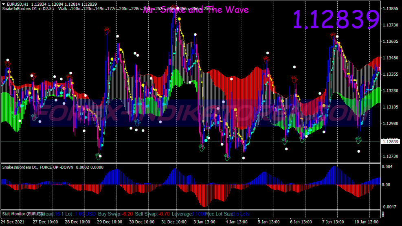Select the boxed 1.12839 price on the axis
Image resolution: width=402 pixels, height=226 pixels.
(391, 142)
